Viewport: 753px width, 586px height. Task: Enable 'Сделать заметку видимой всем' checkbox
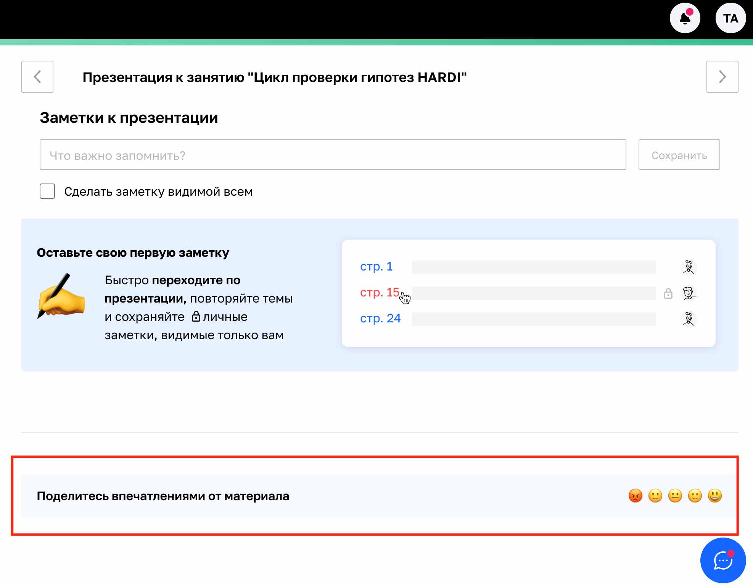pyautogui.click(x=47, y=192)
